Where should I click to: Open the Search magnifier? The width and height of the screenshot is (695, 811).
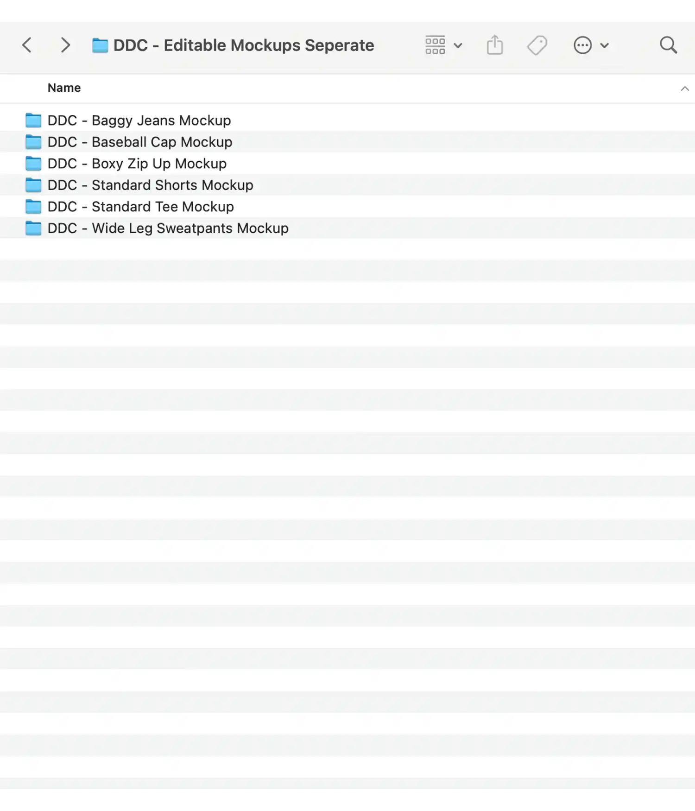(668, 45)
